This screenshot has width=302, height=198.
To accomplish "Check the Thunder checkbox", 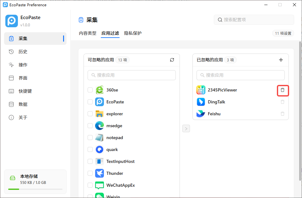I will click(x=90, y=173).
